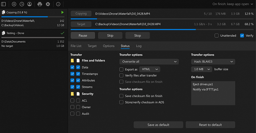Click the copy icon beside Testing - Done

tap(3, 33)
